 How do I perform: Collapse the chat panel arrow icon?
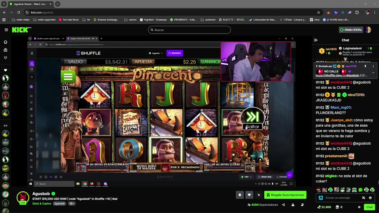pos(316,40)
